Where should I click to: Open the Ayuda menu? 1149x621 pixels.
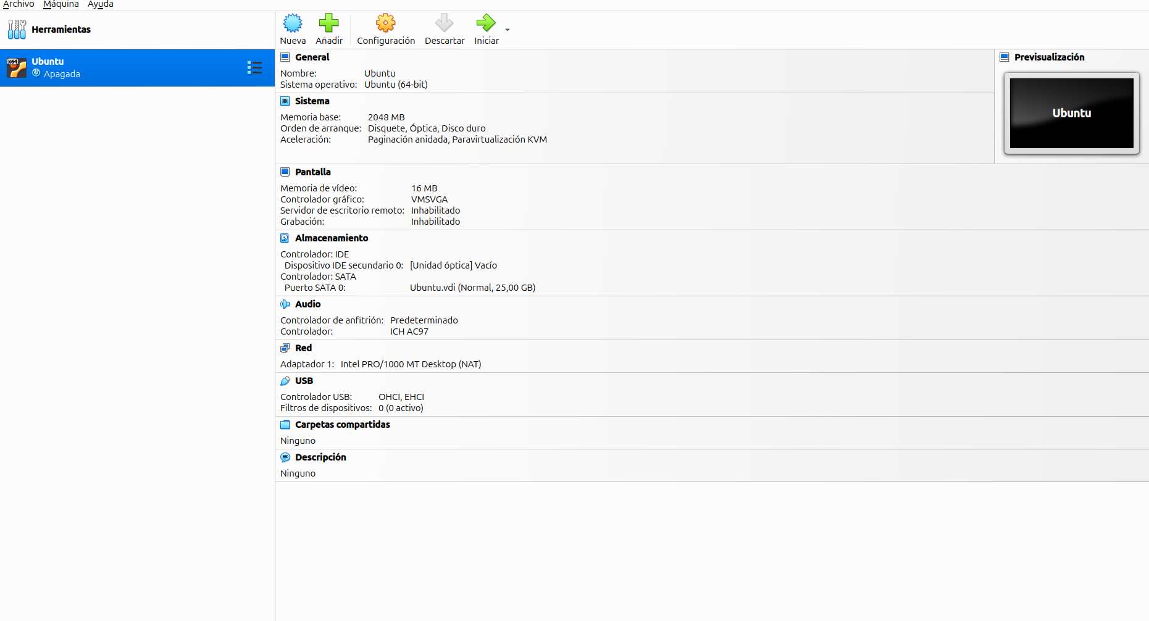(101, 4)
